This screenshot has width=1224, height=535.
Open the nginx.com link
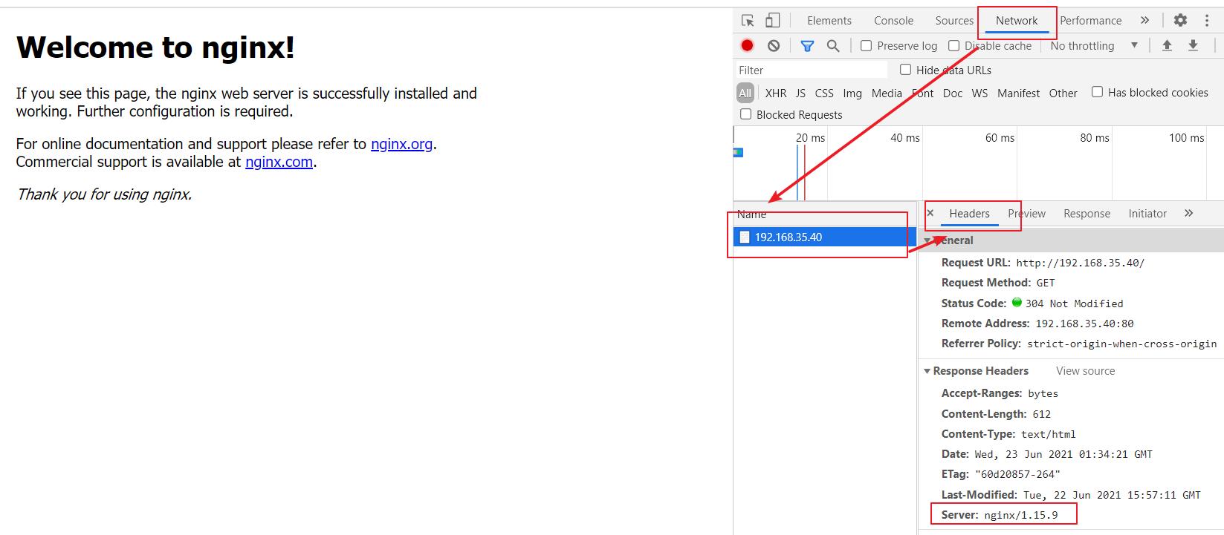(279, 162)
